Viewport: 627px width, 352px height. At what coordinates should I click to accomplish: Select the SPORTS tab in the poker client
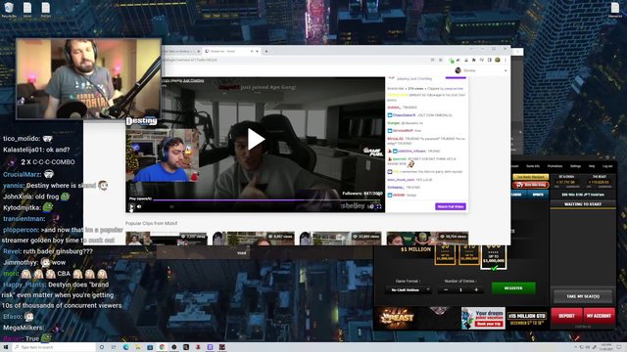(538, 195)
